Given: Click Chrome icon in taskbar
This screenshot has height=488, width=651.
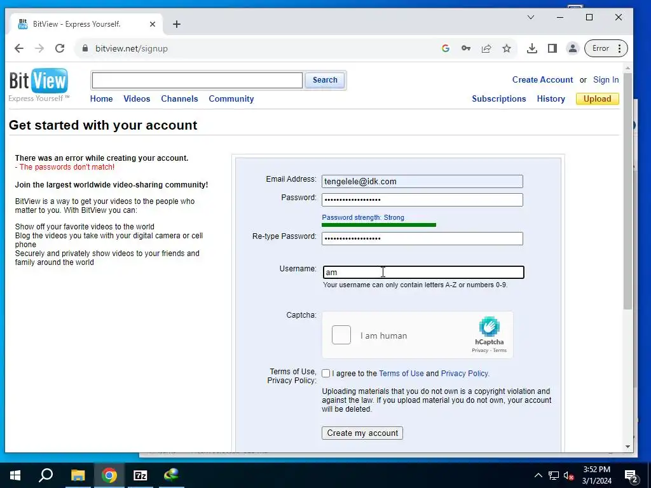Looking at the screenshot, I should click(109, 475).
